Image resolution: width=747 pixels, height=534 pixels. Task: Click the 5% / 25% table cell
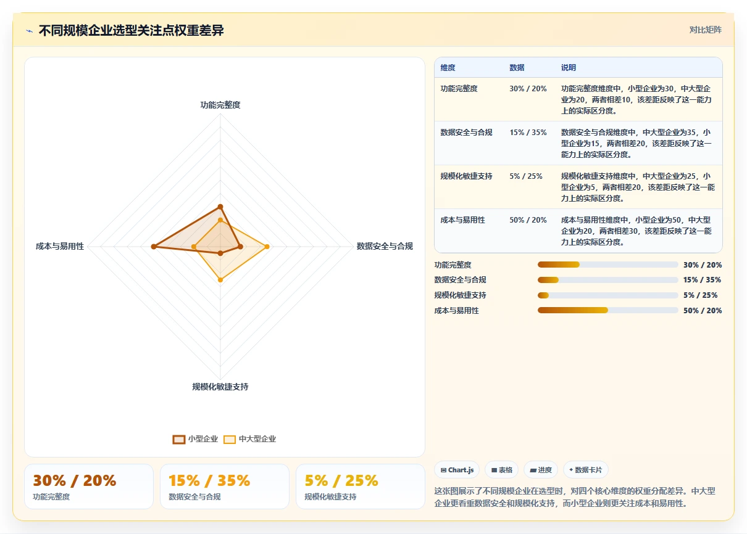(527, 176)
